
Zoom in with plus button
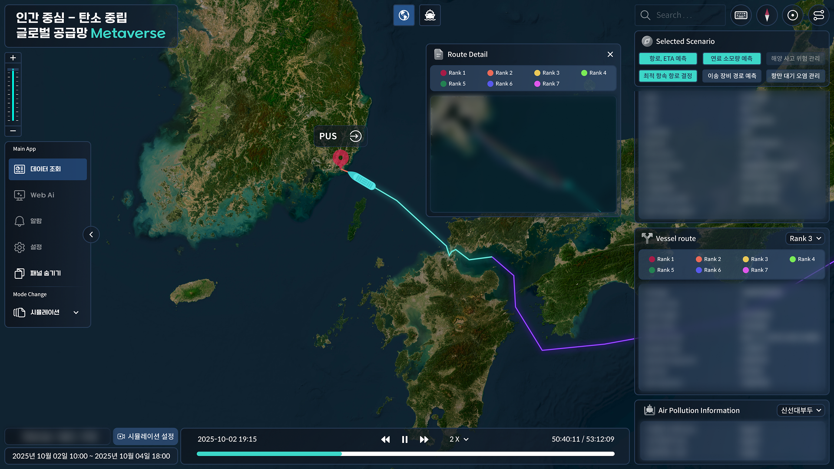click(13, 58)
